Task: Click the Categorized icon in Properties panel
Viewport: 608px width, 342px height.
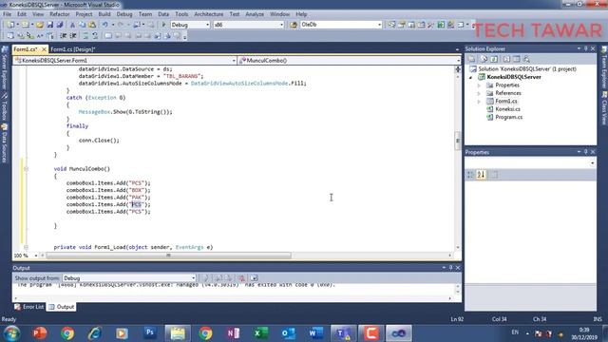Action: point(470,175)
